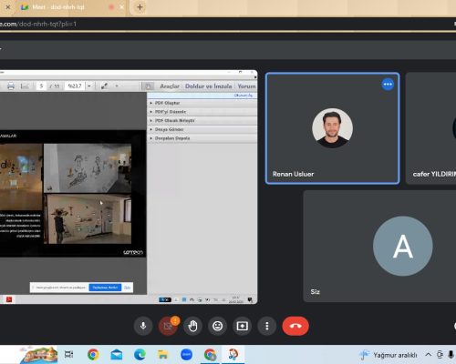Open the Zoom app from the taskbar
Screen dimensions: 456x364
point(186,354)
